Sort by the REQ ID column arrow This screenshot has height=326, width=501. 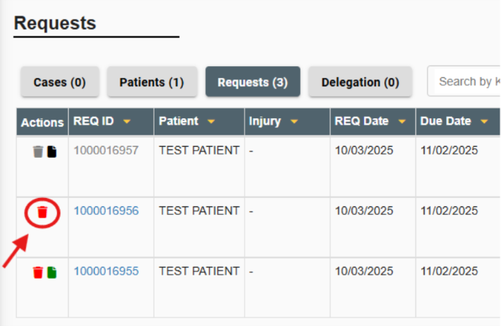pos(127,122)
